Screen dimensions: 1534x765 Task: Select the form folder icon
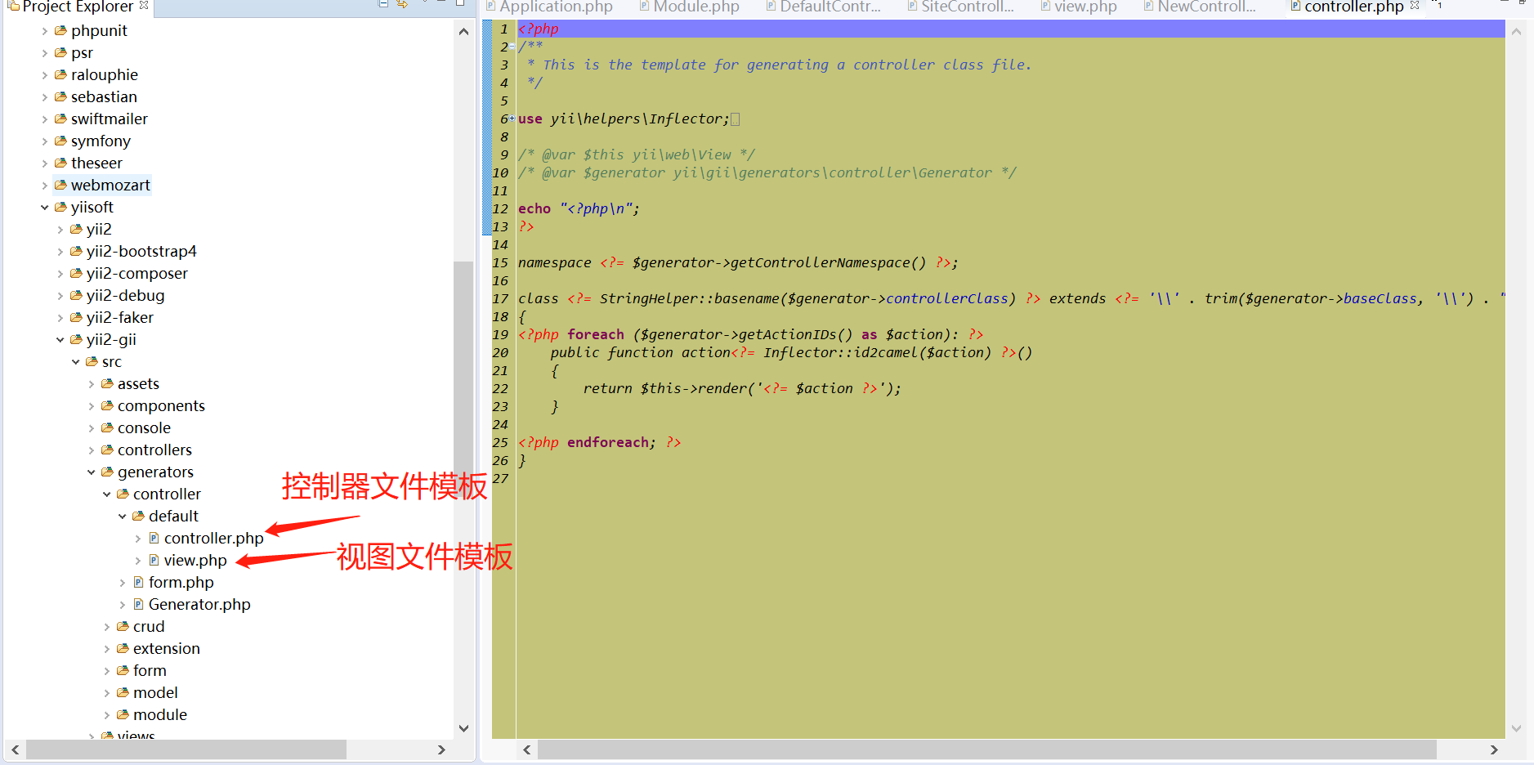[123, 671]
